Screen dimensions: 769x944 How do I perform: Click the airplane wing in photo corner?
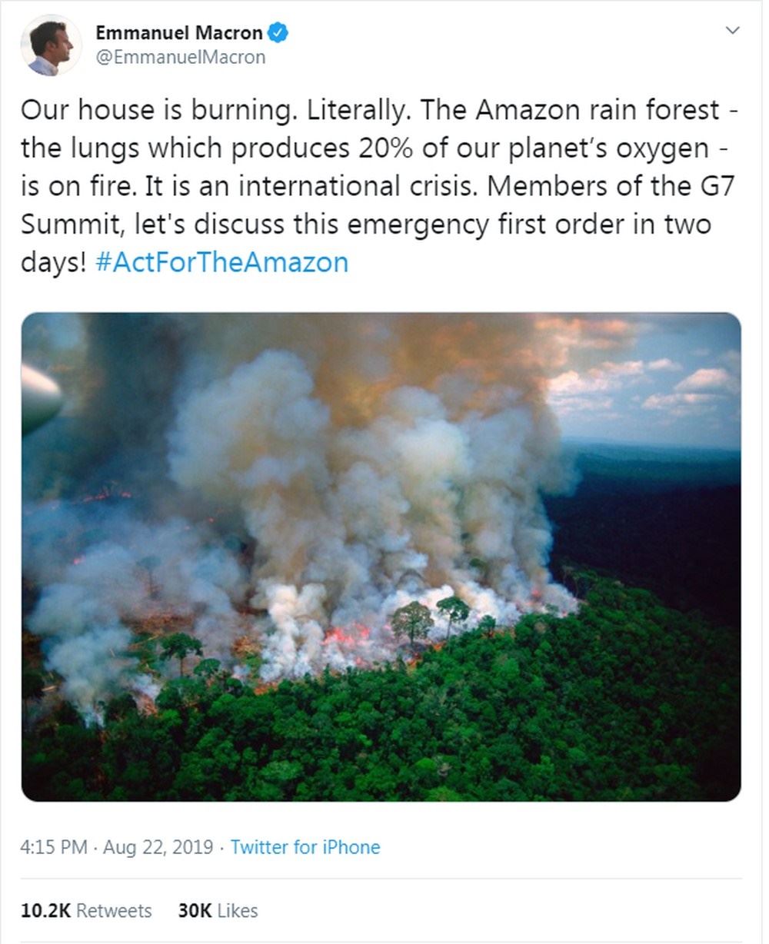[x=38, y=396]
